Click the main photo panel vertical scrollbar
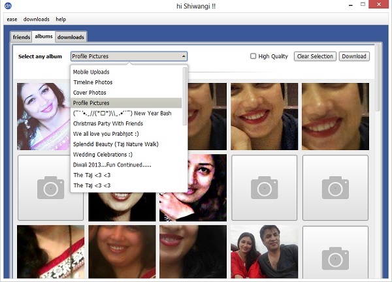This screenshot has height=282, width=392. tap(378, 78)
